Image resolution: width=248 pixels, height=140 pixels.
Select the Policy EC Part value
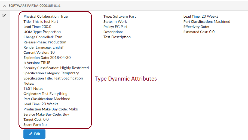(121, 27)
